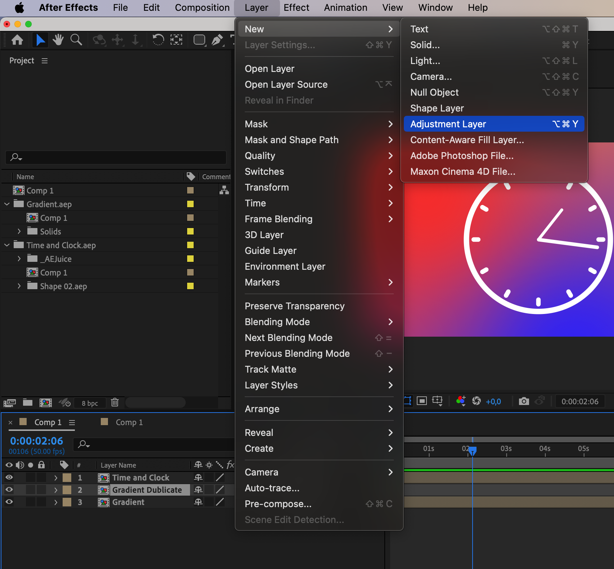614x569 pixels.
Task: Click the label color swatch of Time and Clock layer
Action: point(67,477)
